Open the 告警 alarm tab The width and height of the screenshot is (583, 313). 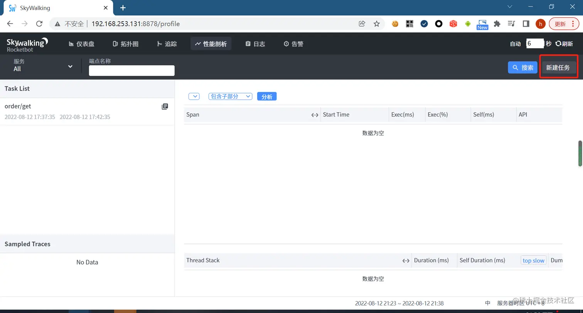point(293,44)
